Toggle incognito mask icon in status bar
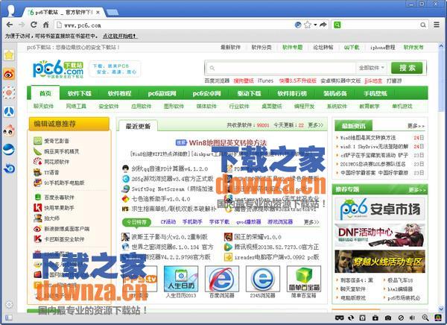Image resolution: width=447 pixels, height=325 pixels. coord(339,318)
